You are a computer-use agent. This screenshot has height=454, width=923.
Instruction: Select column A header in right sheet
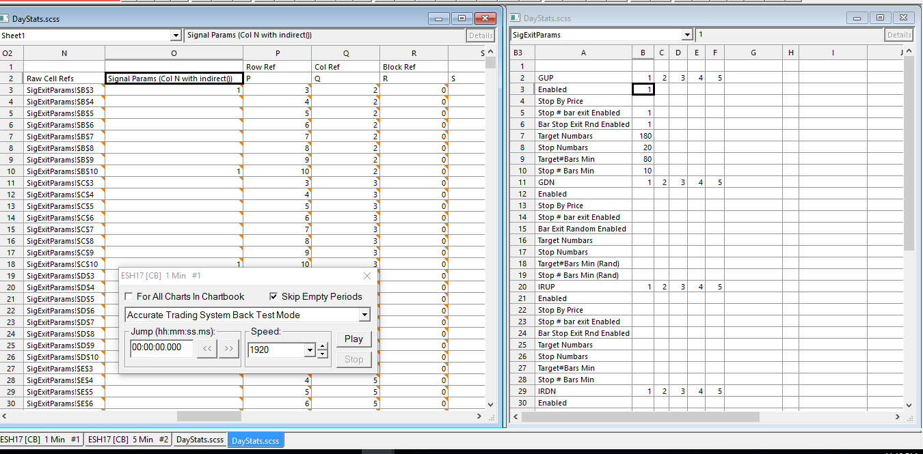(584, 53)
